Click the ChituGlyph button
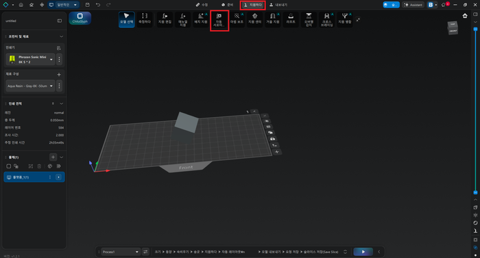The width and height of the screenshot is (480, 258). coord(80,18)
